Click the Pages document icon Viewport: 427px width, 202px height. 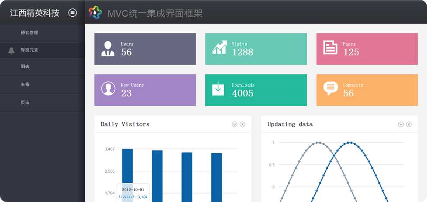330,48
